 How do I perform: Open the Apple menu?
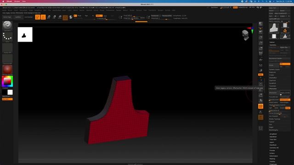3,1
